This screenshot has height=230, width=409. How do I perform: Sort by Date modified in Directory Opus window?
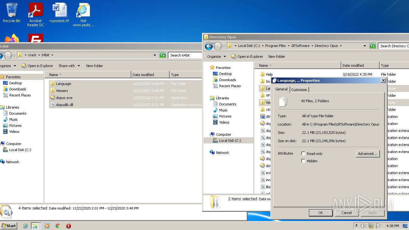point(360,65)
